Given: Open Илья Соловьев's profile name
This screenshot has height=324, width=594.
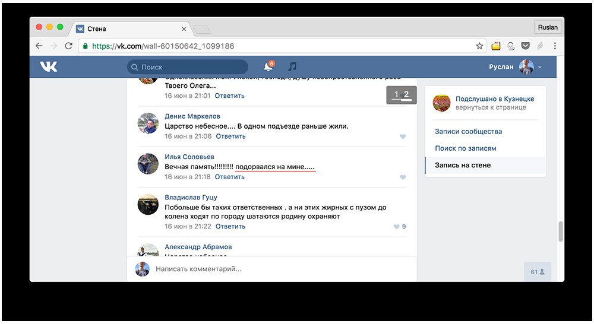Looking at the screenshot, I should pos(189,157).
